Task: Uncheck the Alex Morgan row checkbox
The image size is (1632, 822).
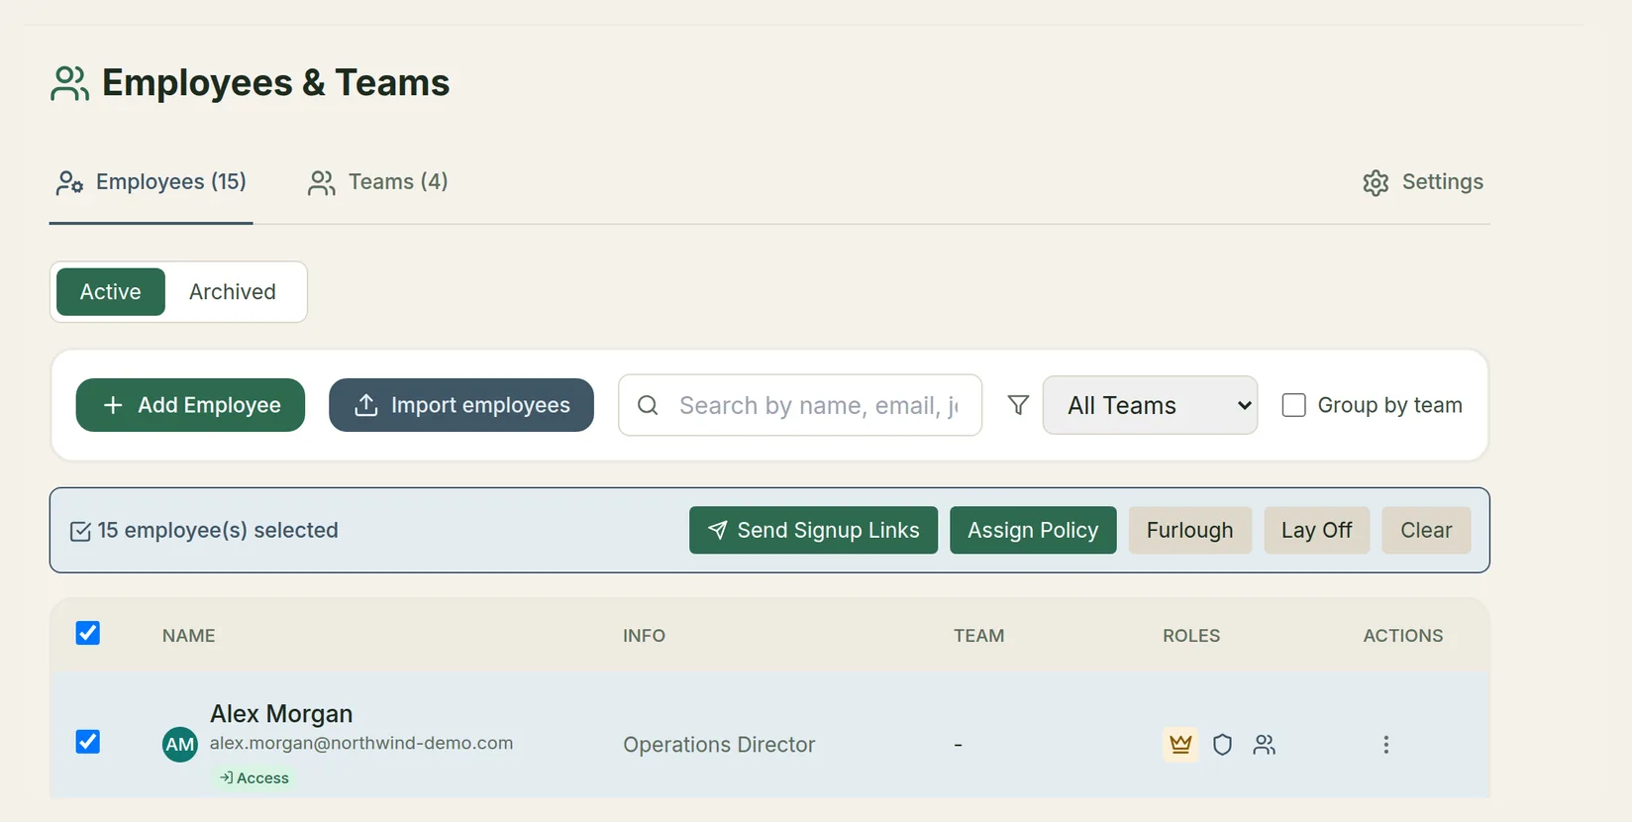Action: [x=88, y=742]
